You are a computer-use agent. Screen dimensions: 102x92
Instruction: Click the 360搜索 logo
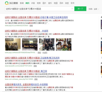click(x=11, y=3)
